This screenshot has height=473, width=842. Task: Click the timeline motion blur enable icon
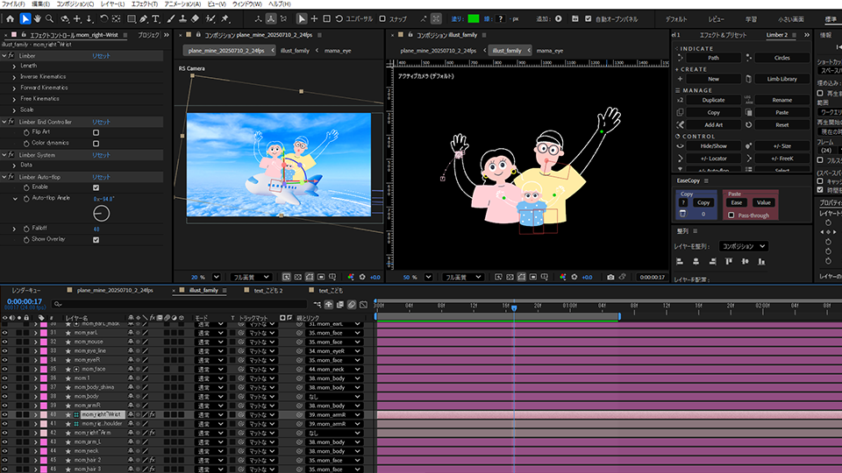(x=352, y=305)
